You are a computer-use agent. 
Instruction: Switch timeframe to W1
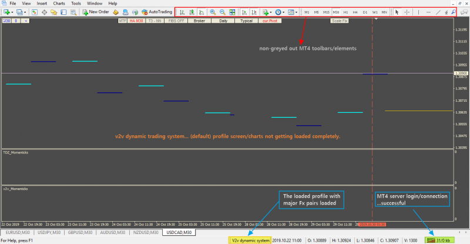click(375, 12)
